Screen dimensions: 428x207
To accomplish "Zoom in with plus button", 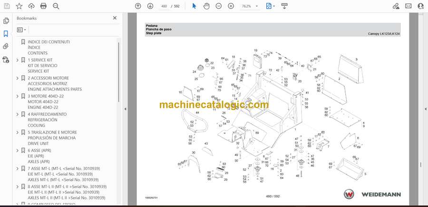I will pyautogui.click(x=231, y=6).
